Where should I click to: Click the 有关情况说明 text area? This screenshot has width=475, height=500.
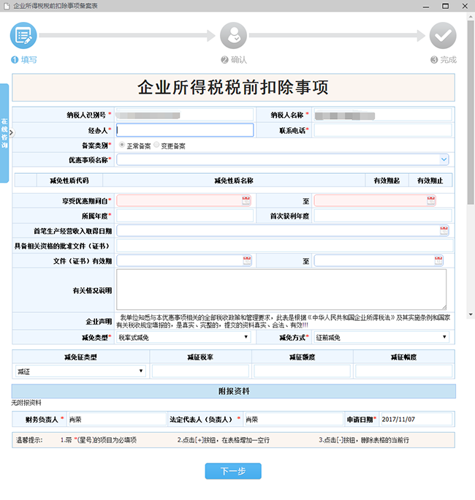pyautogui.click(x=281, y=289)
